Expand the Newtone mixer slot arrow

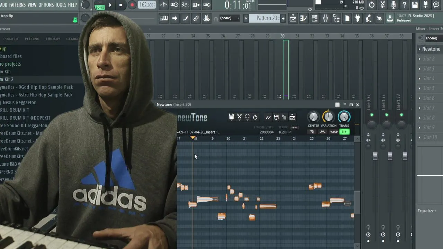[419, 49]
